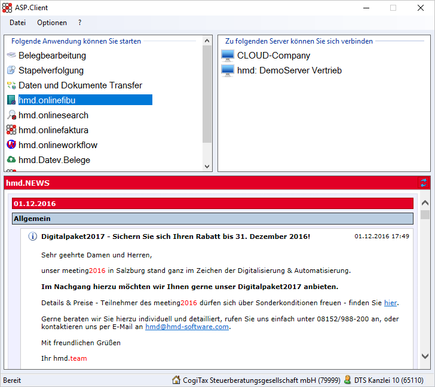Click the hmd.Datev.Belege cloud icon

11,159
